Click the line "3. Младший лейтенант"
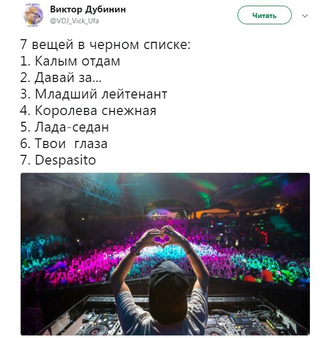The height and width of the screenshot is (338, 330). (x=94, y=94)
